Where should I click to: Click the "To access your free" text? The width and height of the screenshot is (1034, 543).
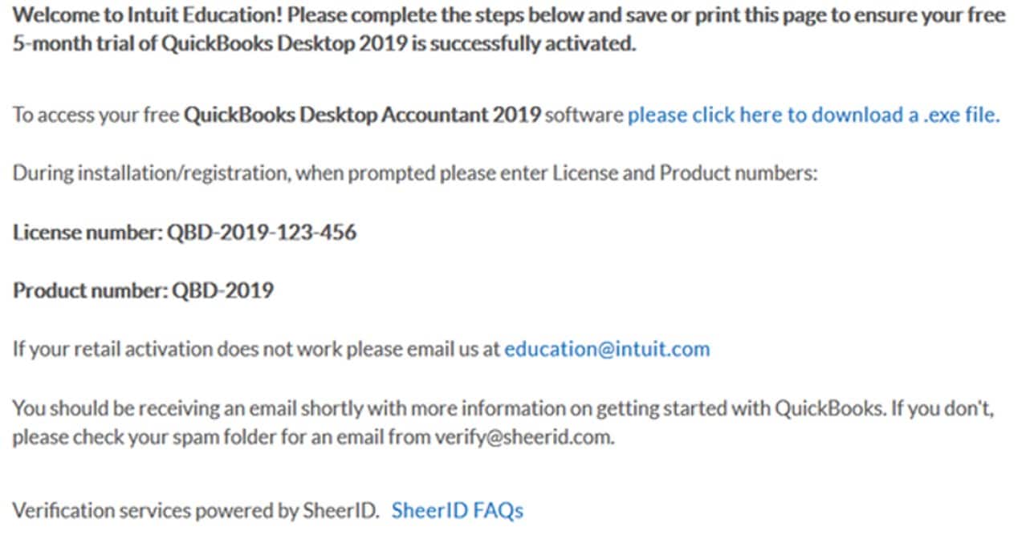(x=96, y=115)
